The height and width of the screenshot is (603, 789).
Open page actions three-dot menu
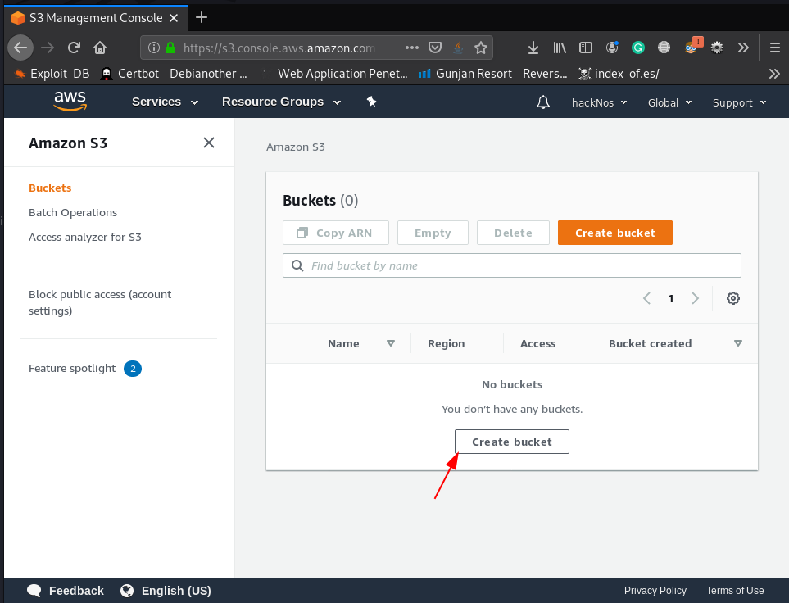pyautogui.click(x=412, y=48)
